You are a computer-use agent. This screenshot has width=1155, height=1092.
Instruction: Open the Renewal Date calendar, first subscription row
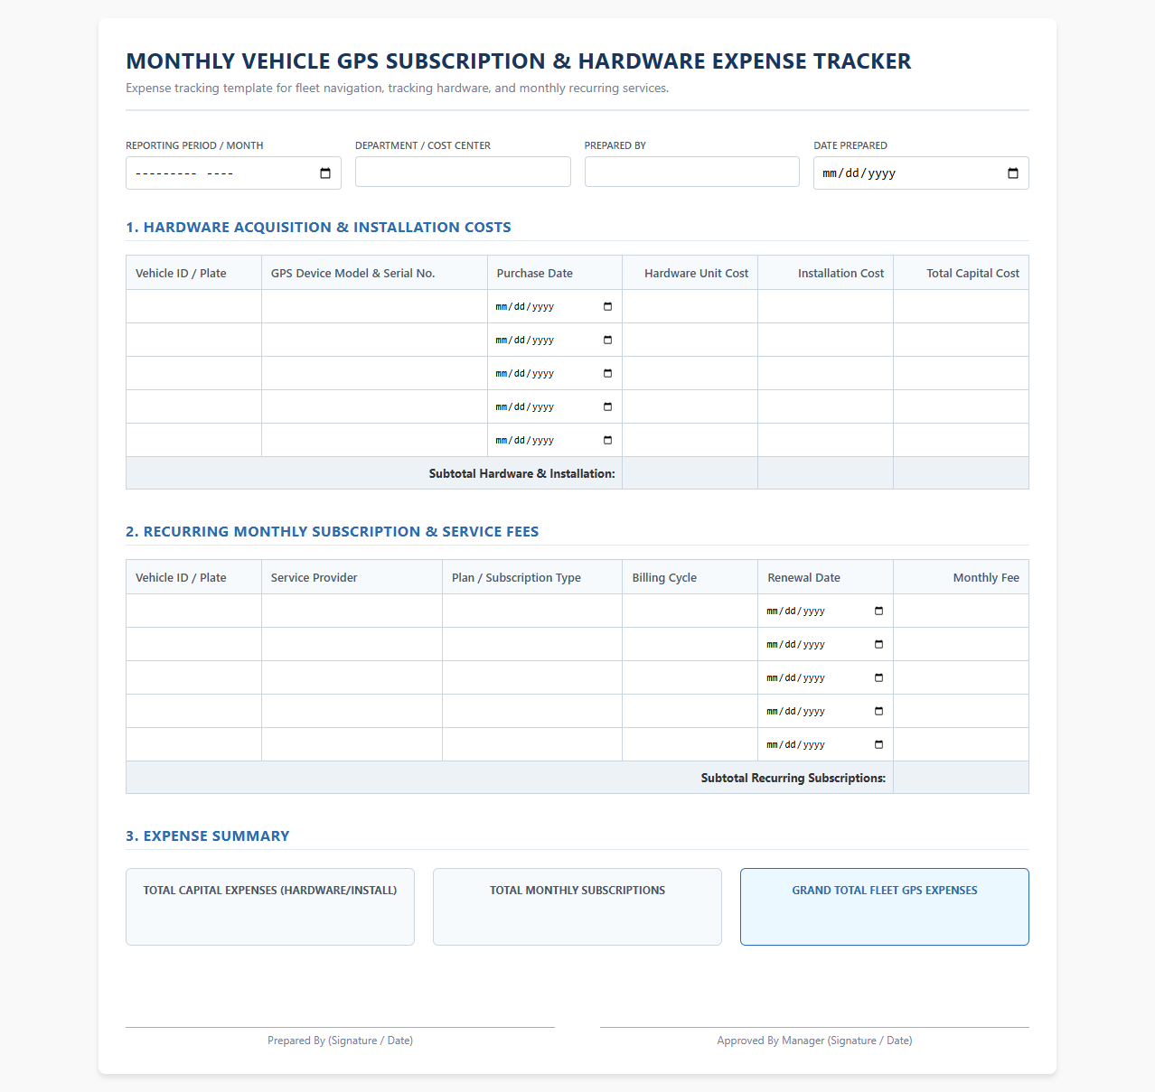click(878, 611)
